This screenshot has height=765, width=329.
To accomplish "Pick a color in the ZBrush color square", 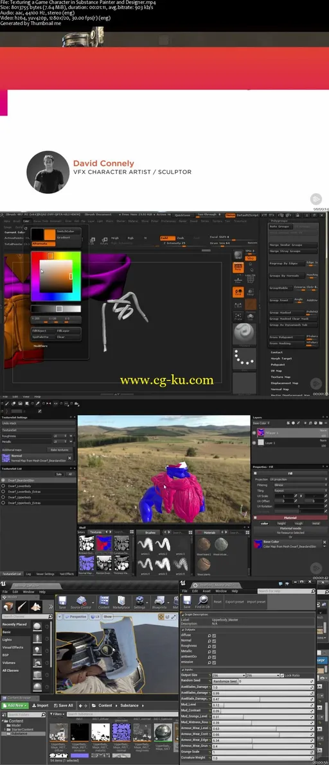I will point(56,276).
